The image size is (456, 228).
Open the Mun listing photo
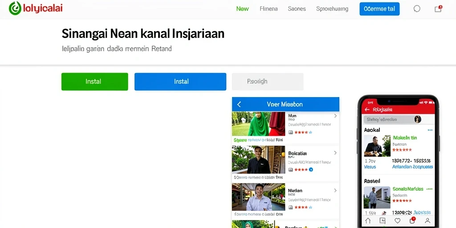(258, 124)
